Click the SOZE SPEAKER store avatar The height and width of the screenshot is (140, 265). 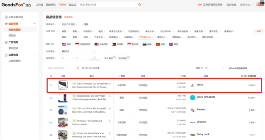[x=192, y=97]
